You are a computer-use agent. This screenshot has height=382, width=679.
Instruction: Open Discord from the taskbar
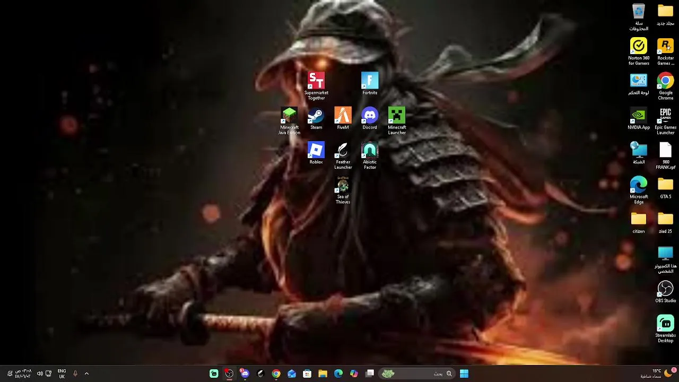[x=245, y=374]
